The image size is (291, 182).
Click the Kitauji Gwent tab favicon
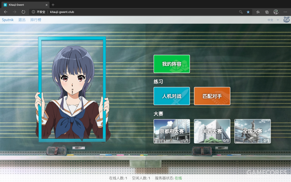tap(5, 5)
